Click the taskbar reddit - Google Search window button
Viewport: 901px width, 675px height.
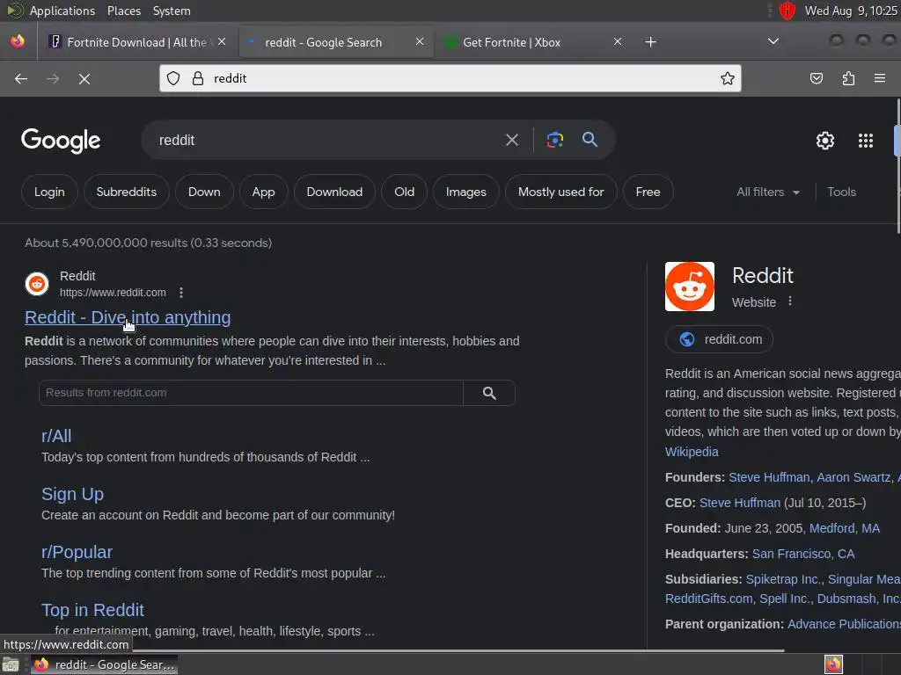click(104, 664)
